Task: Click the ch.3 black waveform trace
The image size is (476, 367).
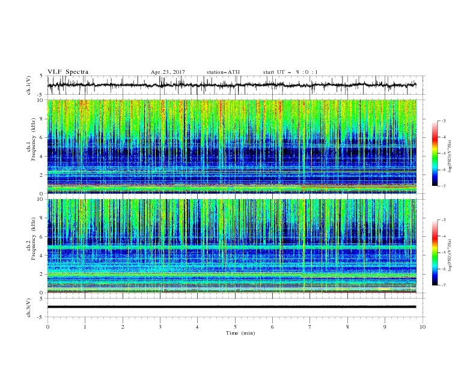Action: [x=231, y=307]
